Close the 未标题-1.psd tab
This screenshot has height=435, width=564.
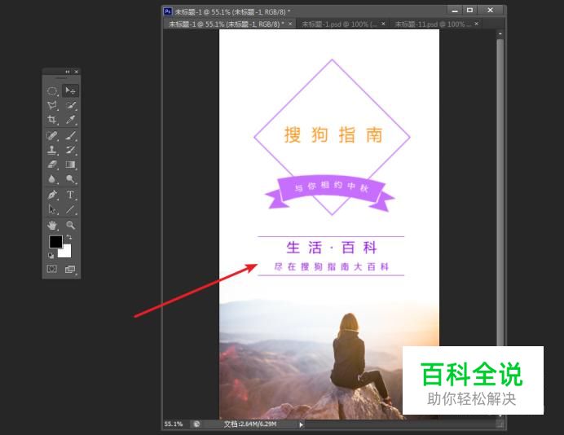click(383, 24)
